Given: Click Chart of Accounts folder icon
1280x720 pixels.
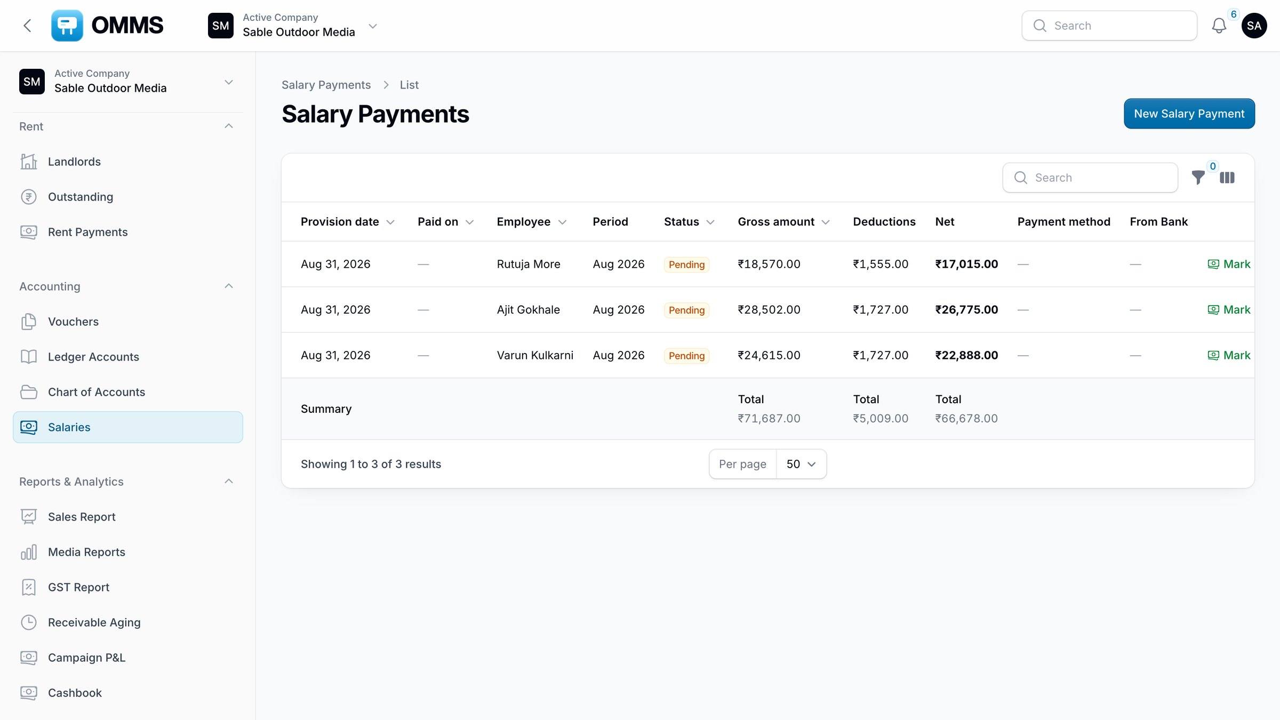Looking at the screenshot, I should (29, 392).
